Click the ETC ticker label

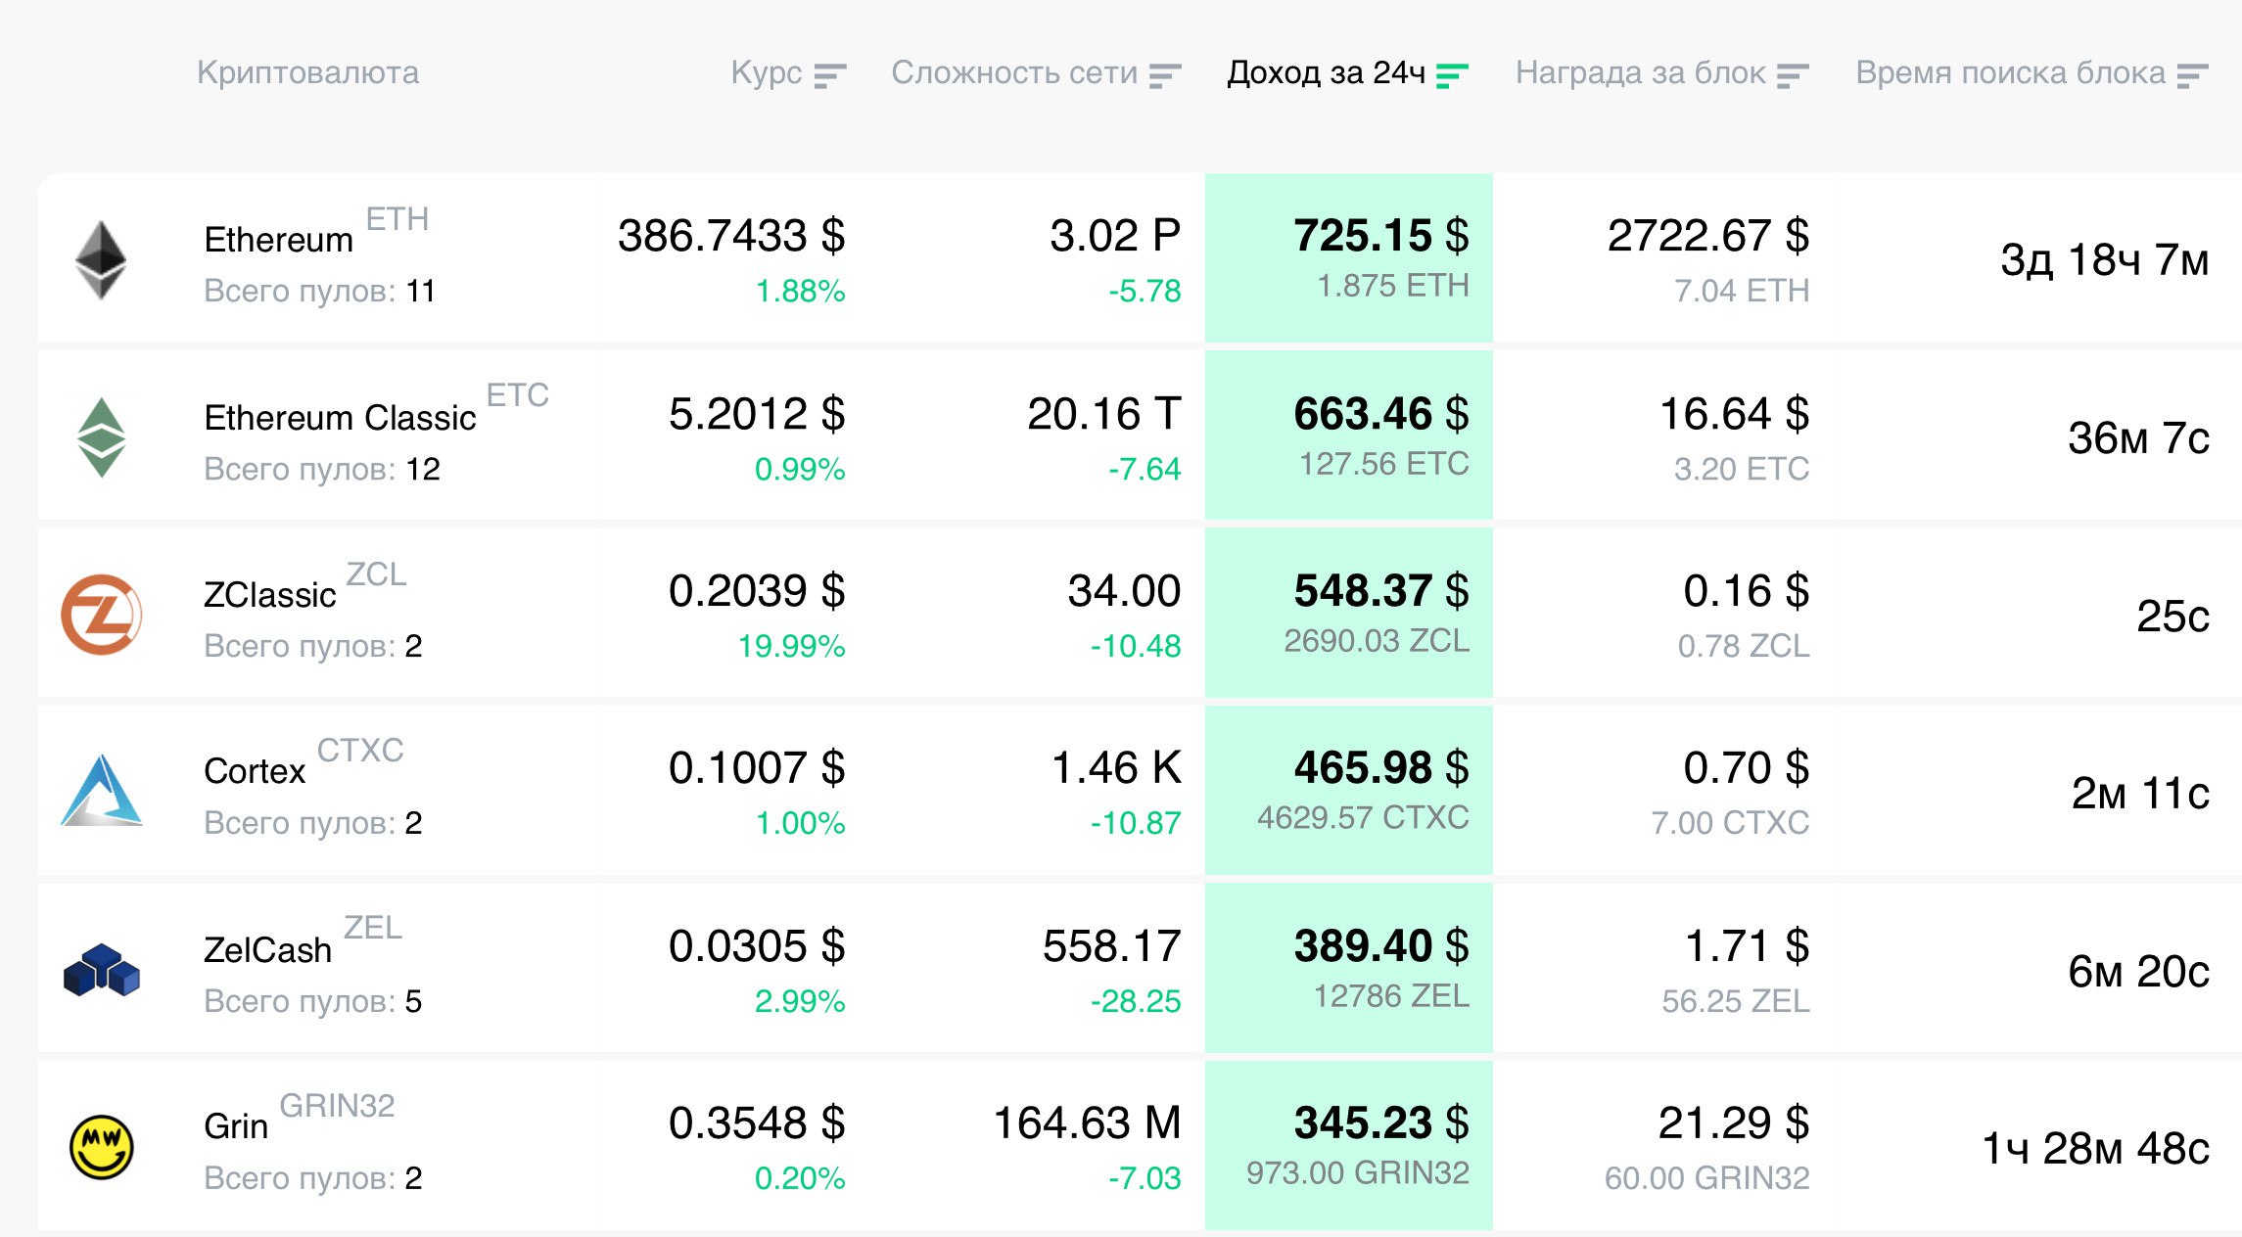click(x=518, y=395)
